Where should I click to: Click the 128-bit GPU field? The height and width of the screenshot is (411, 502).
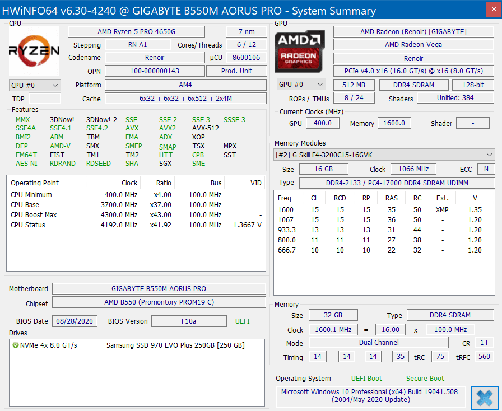pos(473,85)
